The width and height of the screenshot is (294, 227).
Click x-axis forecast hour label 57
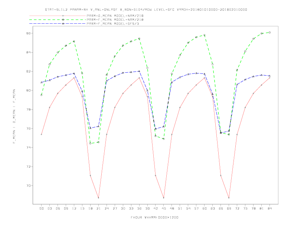[x=196, y=208]
